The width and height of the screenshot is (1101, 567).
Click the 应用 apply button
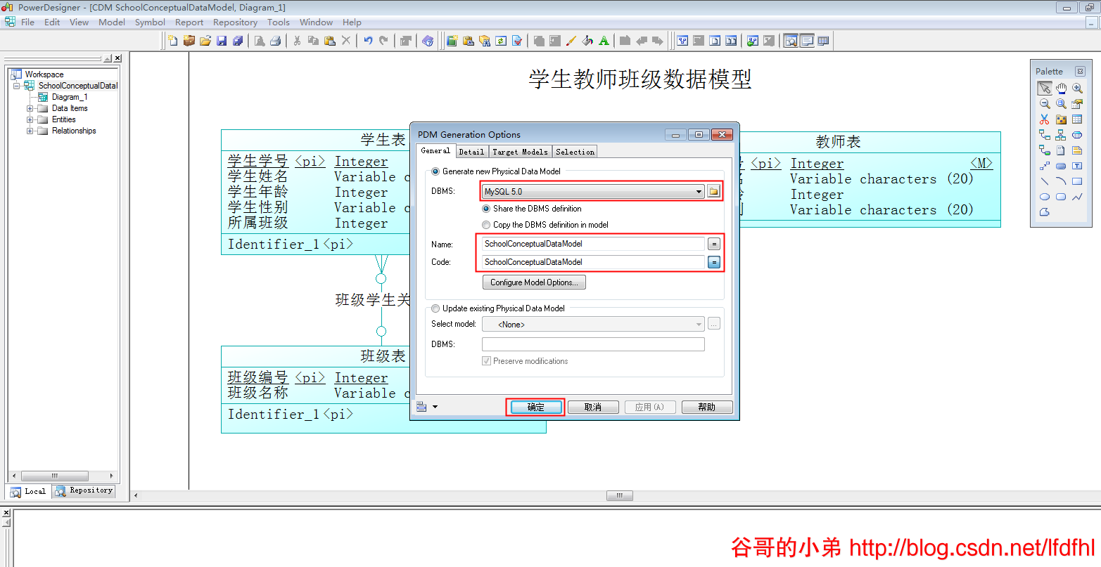(x=650, y=407)
